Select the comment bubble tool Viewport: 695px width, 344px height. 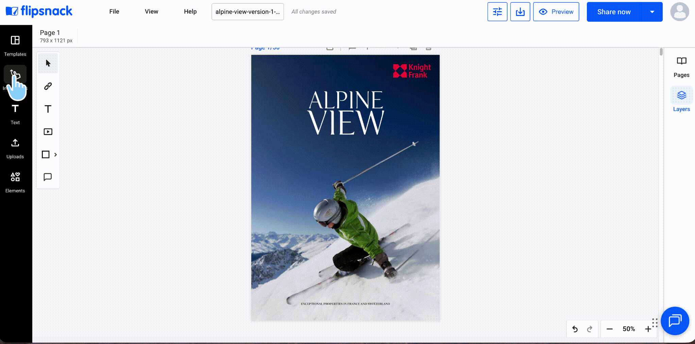[x=48, y=177]
